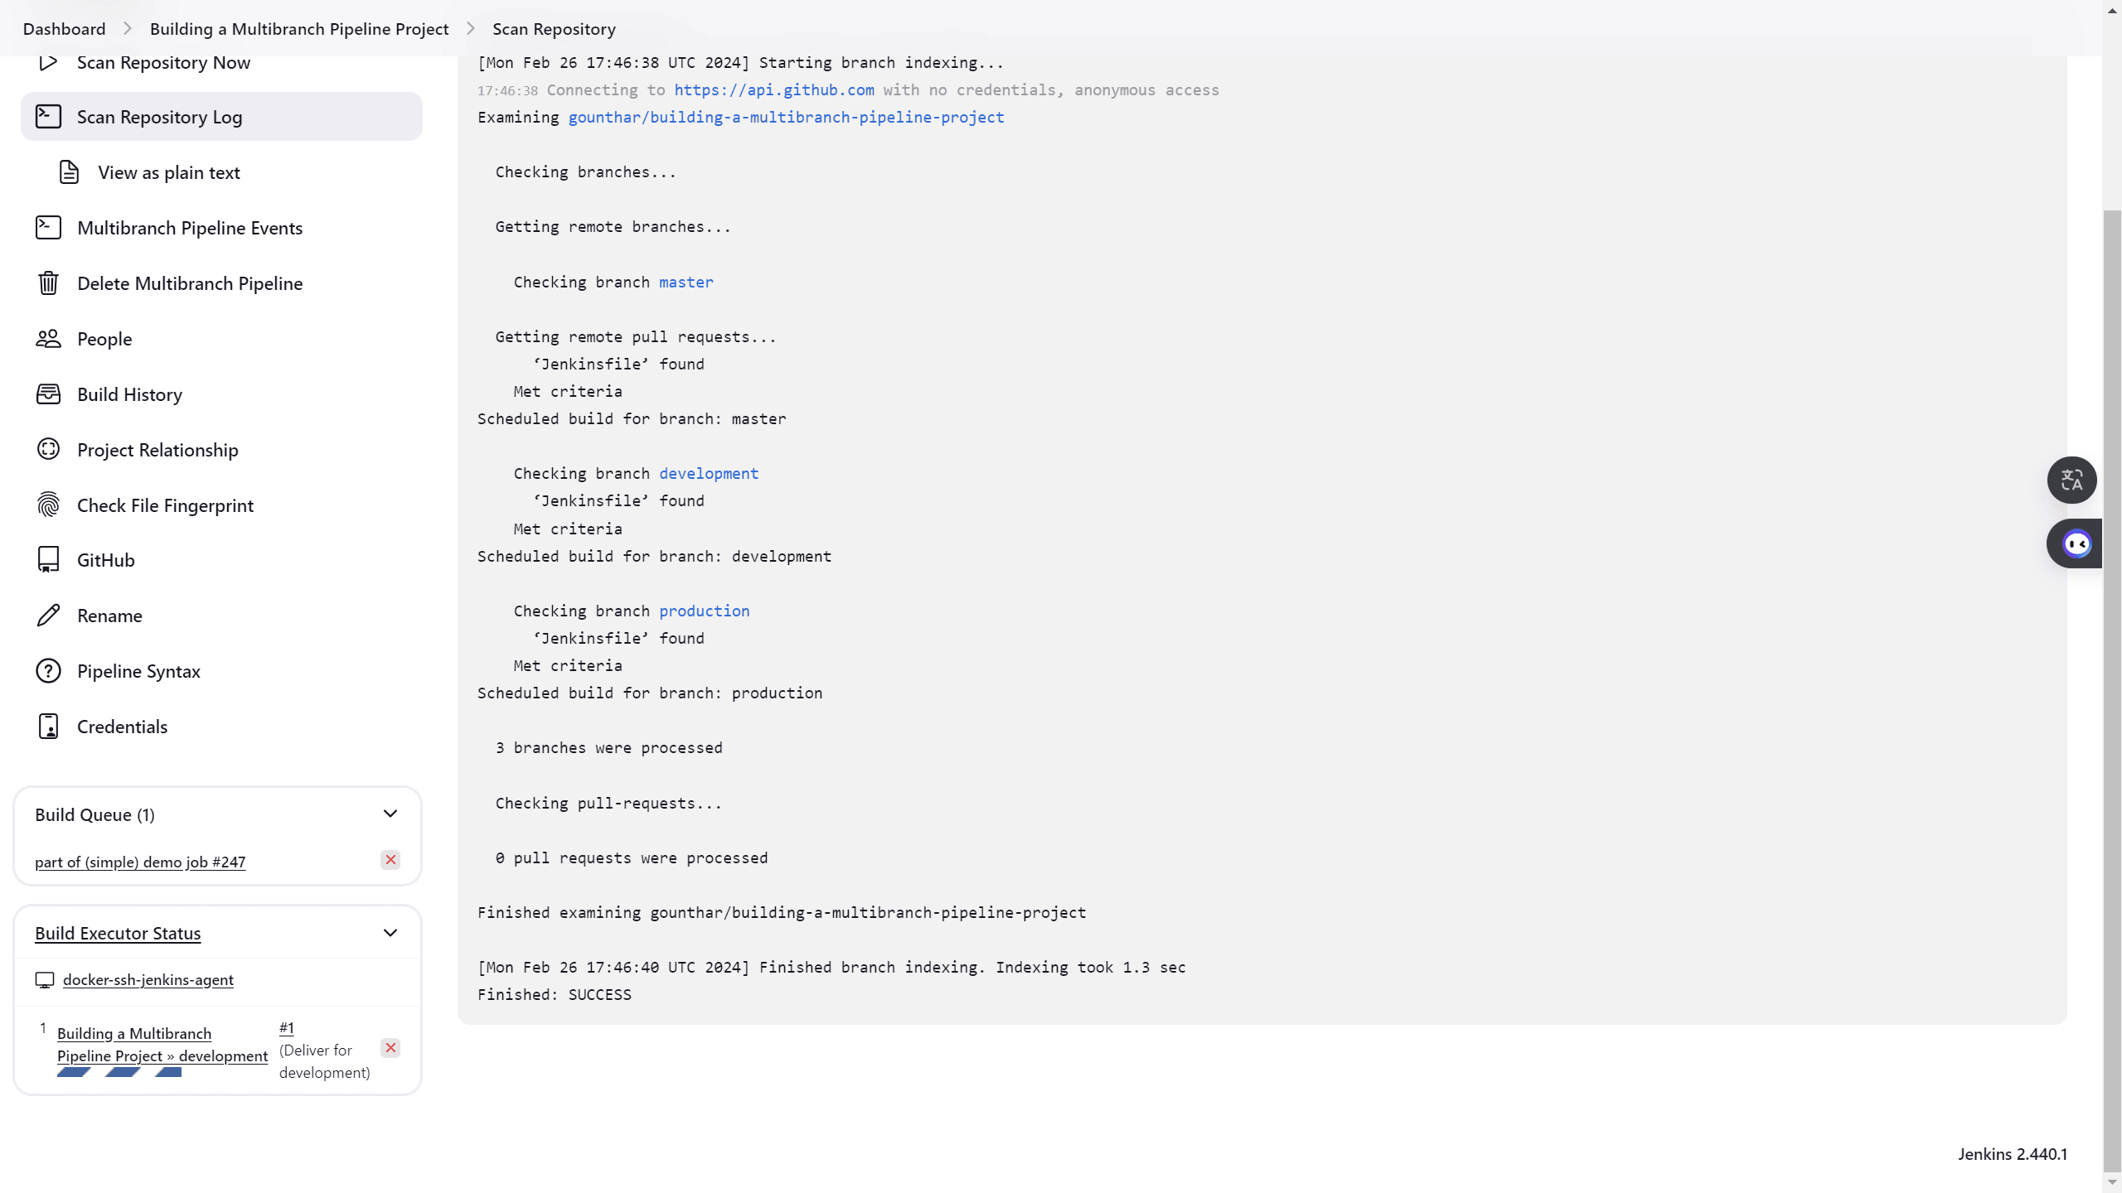Expand the Build Queue section
The width and height of the screenshot is (2122, 1193).
click(390, 813)
